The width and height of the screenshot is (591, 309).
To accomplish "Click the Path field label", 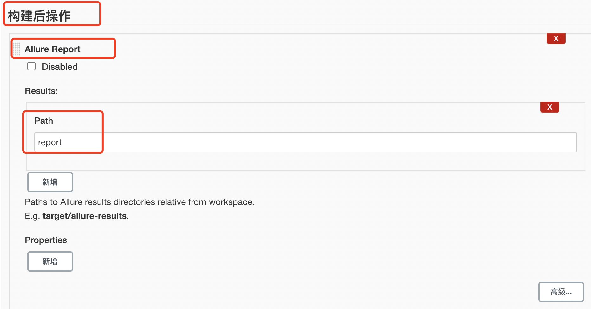I will click(x=43, y=121).
